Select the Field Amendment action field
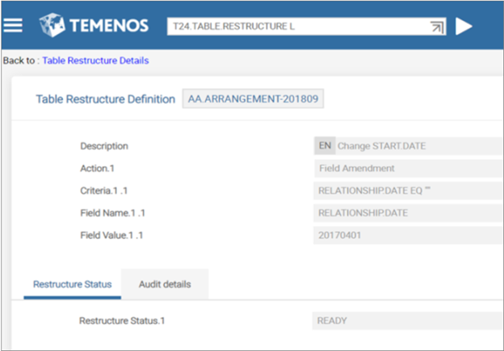The height and width of the screenshot is (351, 504). click(x=406, y=169)
